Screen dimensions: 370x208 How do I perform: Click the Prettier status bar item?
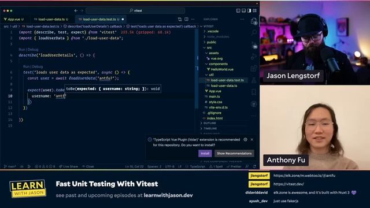coord(234,166)
